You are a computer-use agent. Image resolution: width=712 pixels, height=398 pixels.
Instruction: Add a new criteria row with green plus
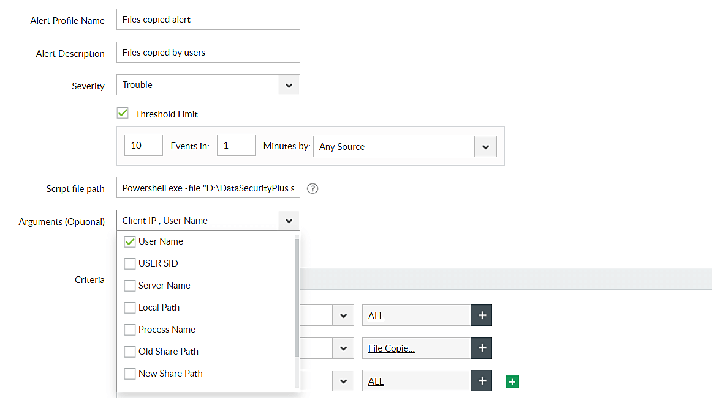[x=513, y=381]
